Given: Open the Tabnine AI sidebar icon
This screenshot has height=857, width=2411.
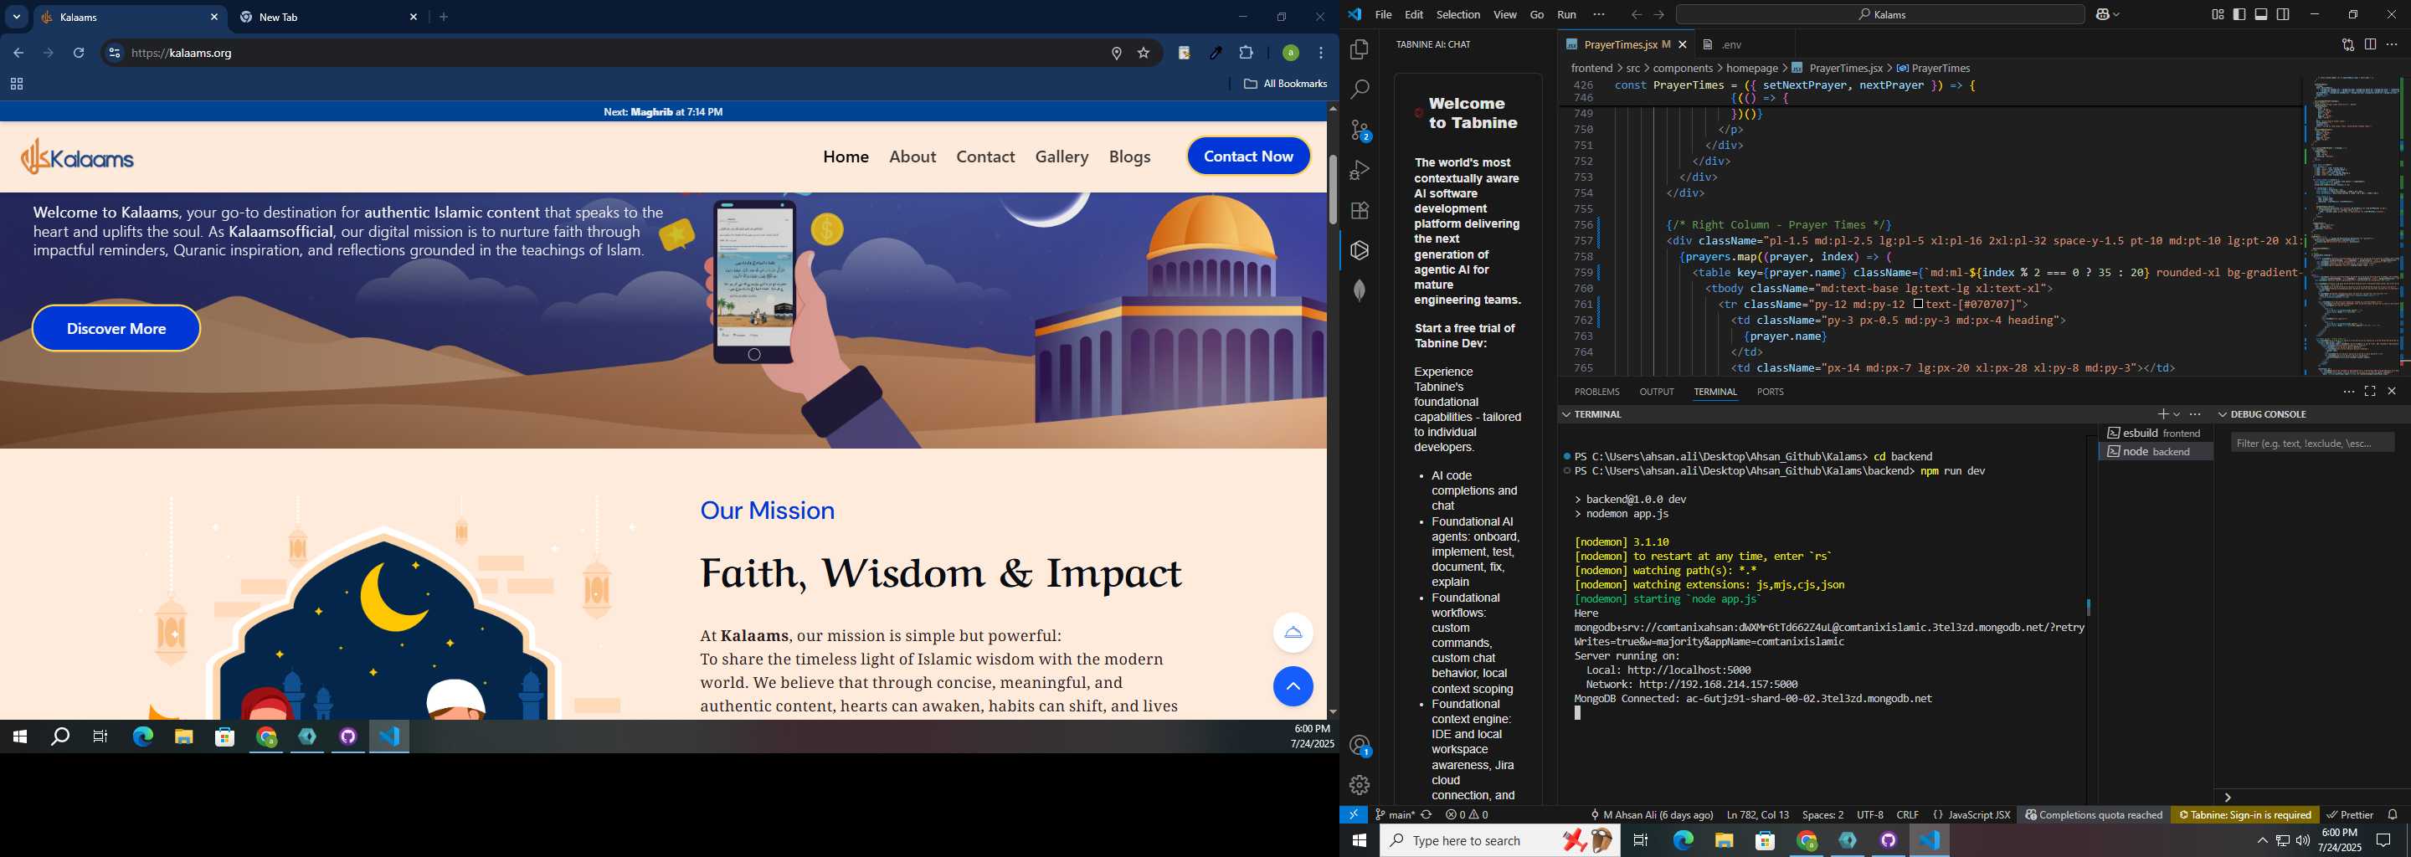Looking at the screenshot, I should (x=1359, y=251).
